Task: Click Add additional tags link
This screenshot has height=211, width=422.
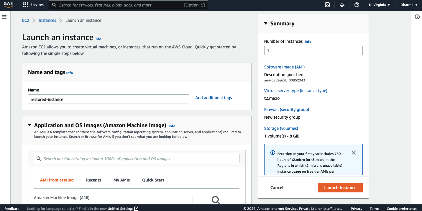Action: point(214,98)
